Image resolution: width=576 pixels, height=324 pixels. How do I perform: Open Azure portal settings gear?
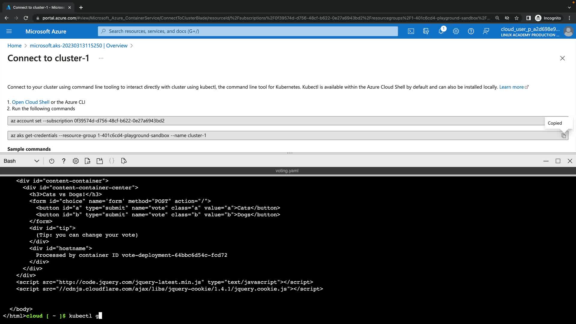pos(456,31)
